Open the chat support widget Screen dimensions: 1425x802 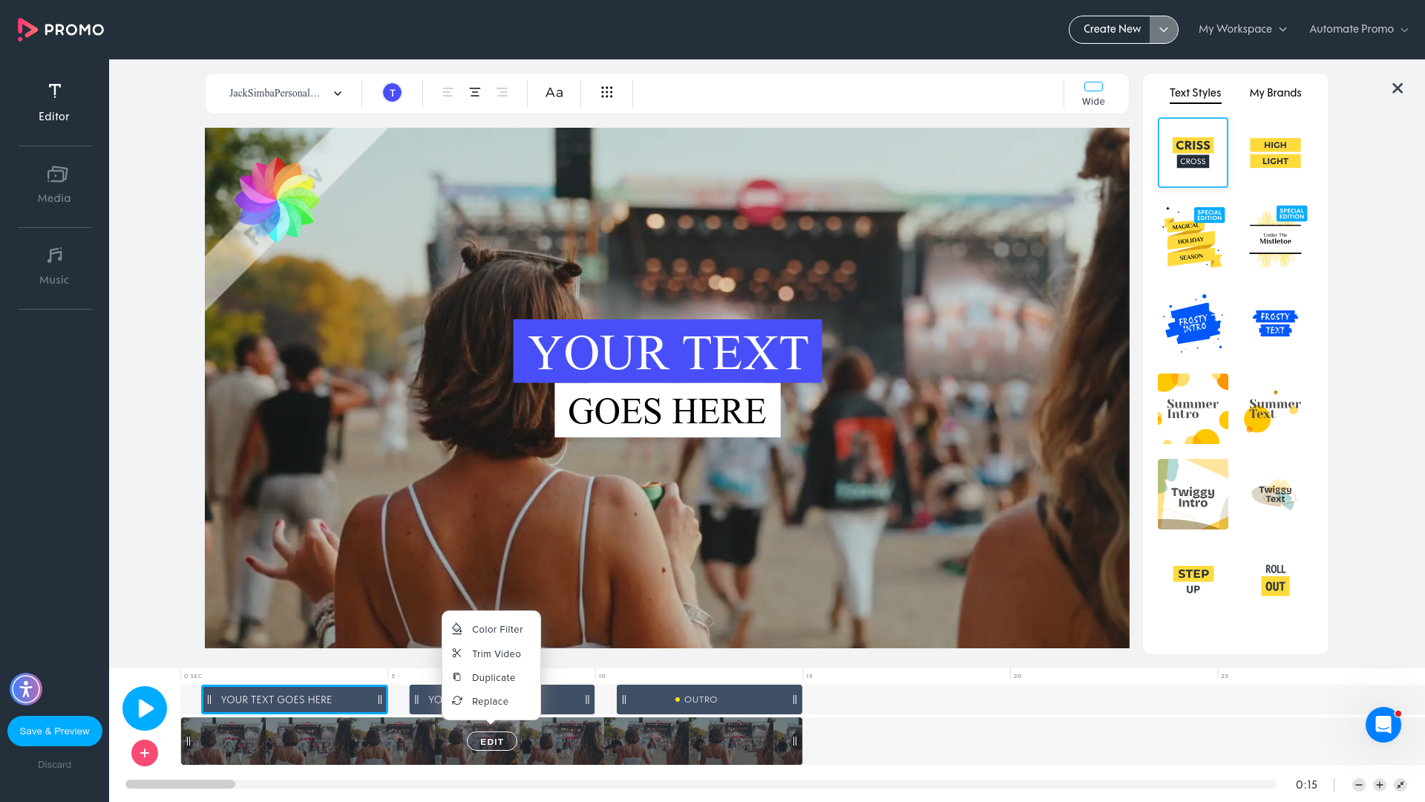[1383, 725]
